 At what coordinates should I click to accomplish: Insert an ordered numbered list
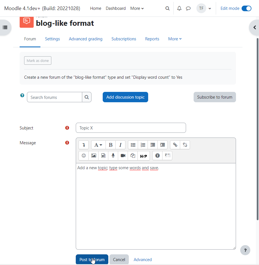[x=143, y=145]
